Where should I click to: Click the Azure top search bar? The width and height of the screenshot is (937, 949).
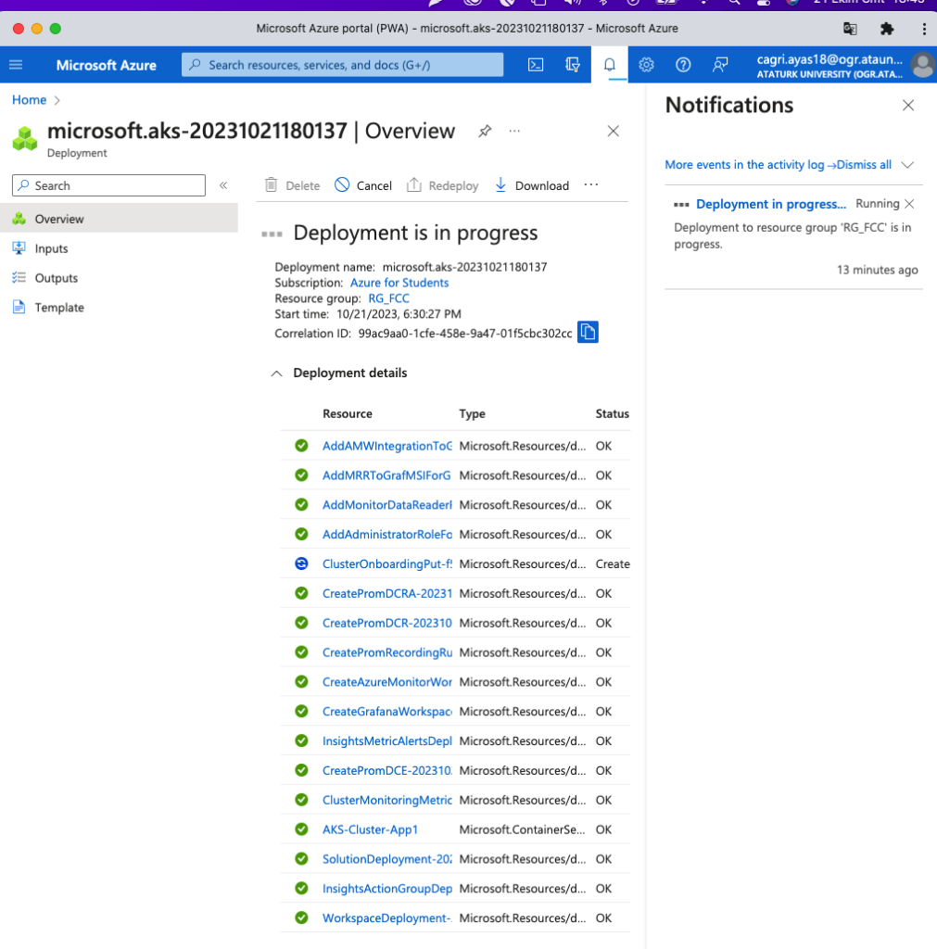(342, 65)
